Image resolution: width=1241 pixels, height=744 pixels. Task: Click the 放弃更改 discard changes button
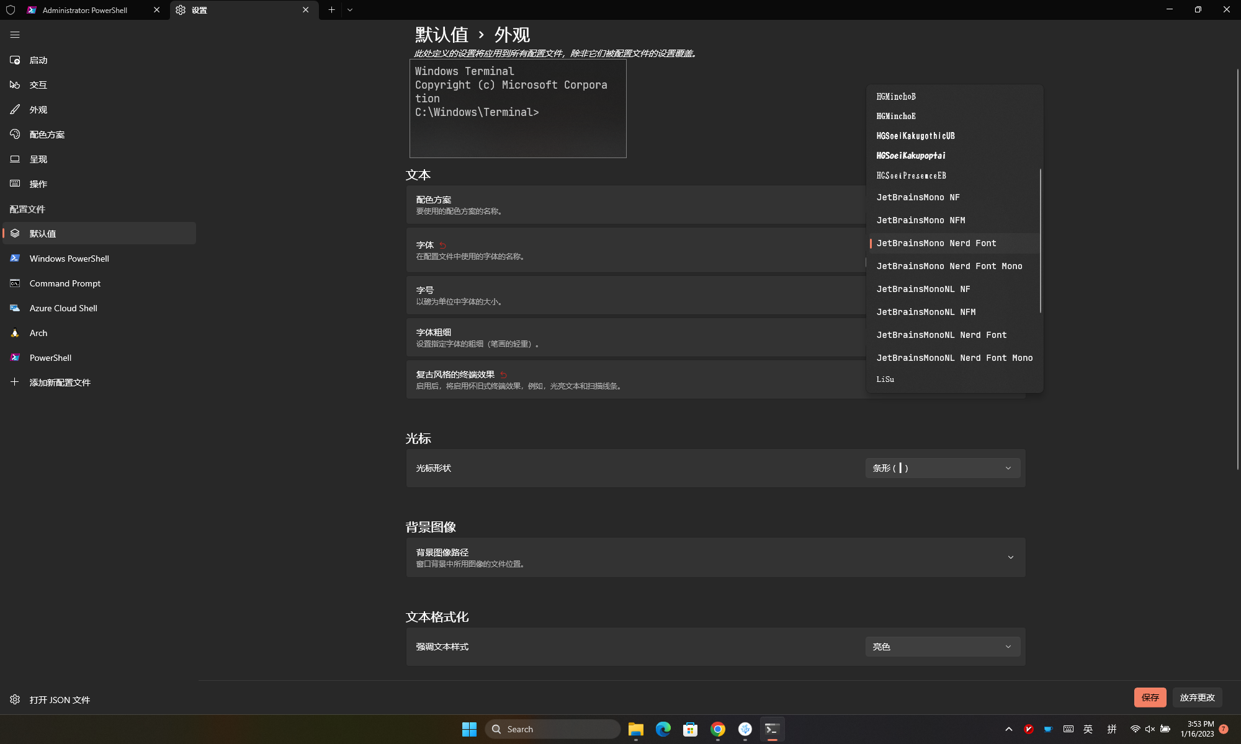[x=1197, y=697]
